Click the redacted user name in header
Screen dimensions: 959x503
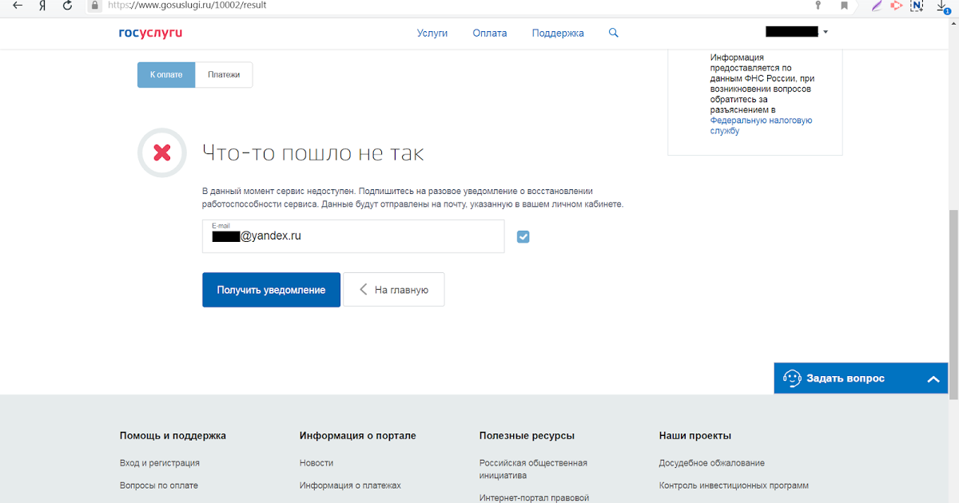tap(791, 32)
